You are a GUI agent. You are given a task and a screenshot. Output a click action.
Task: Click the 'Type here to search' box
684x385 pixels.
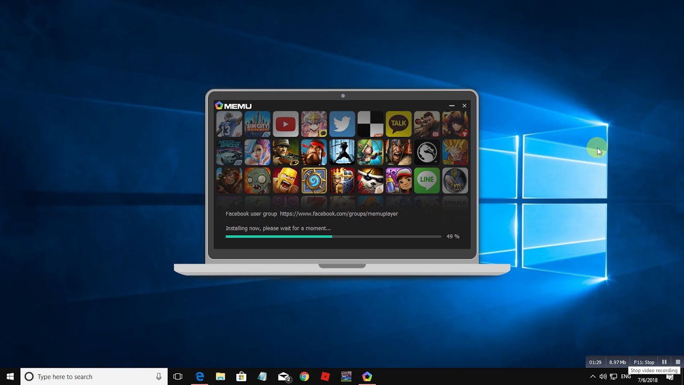pyautogui.click(x=94, y=376)
